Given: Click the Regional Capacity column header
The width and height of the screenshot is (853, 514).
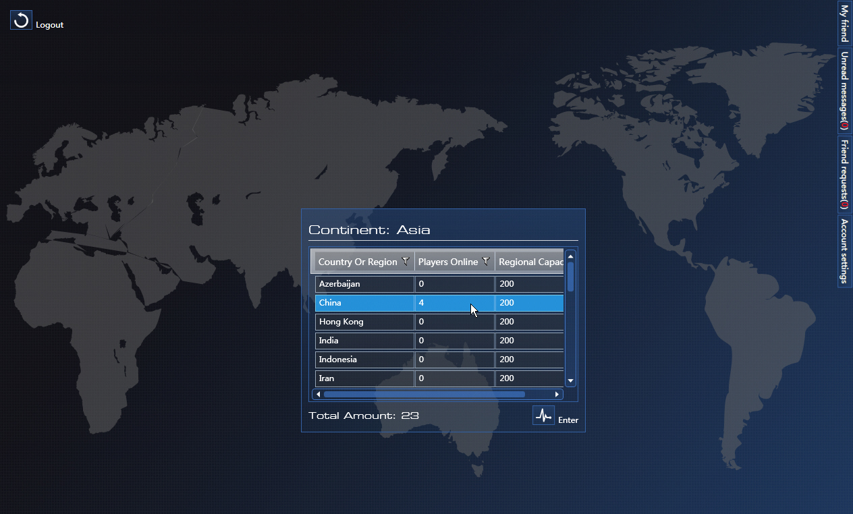Looking at the screenshot, I should [x=530, y=262].
